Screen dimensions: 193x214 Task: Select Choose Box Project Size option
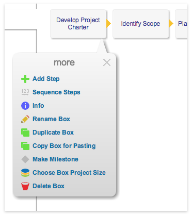[69, 173]
